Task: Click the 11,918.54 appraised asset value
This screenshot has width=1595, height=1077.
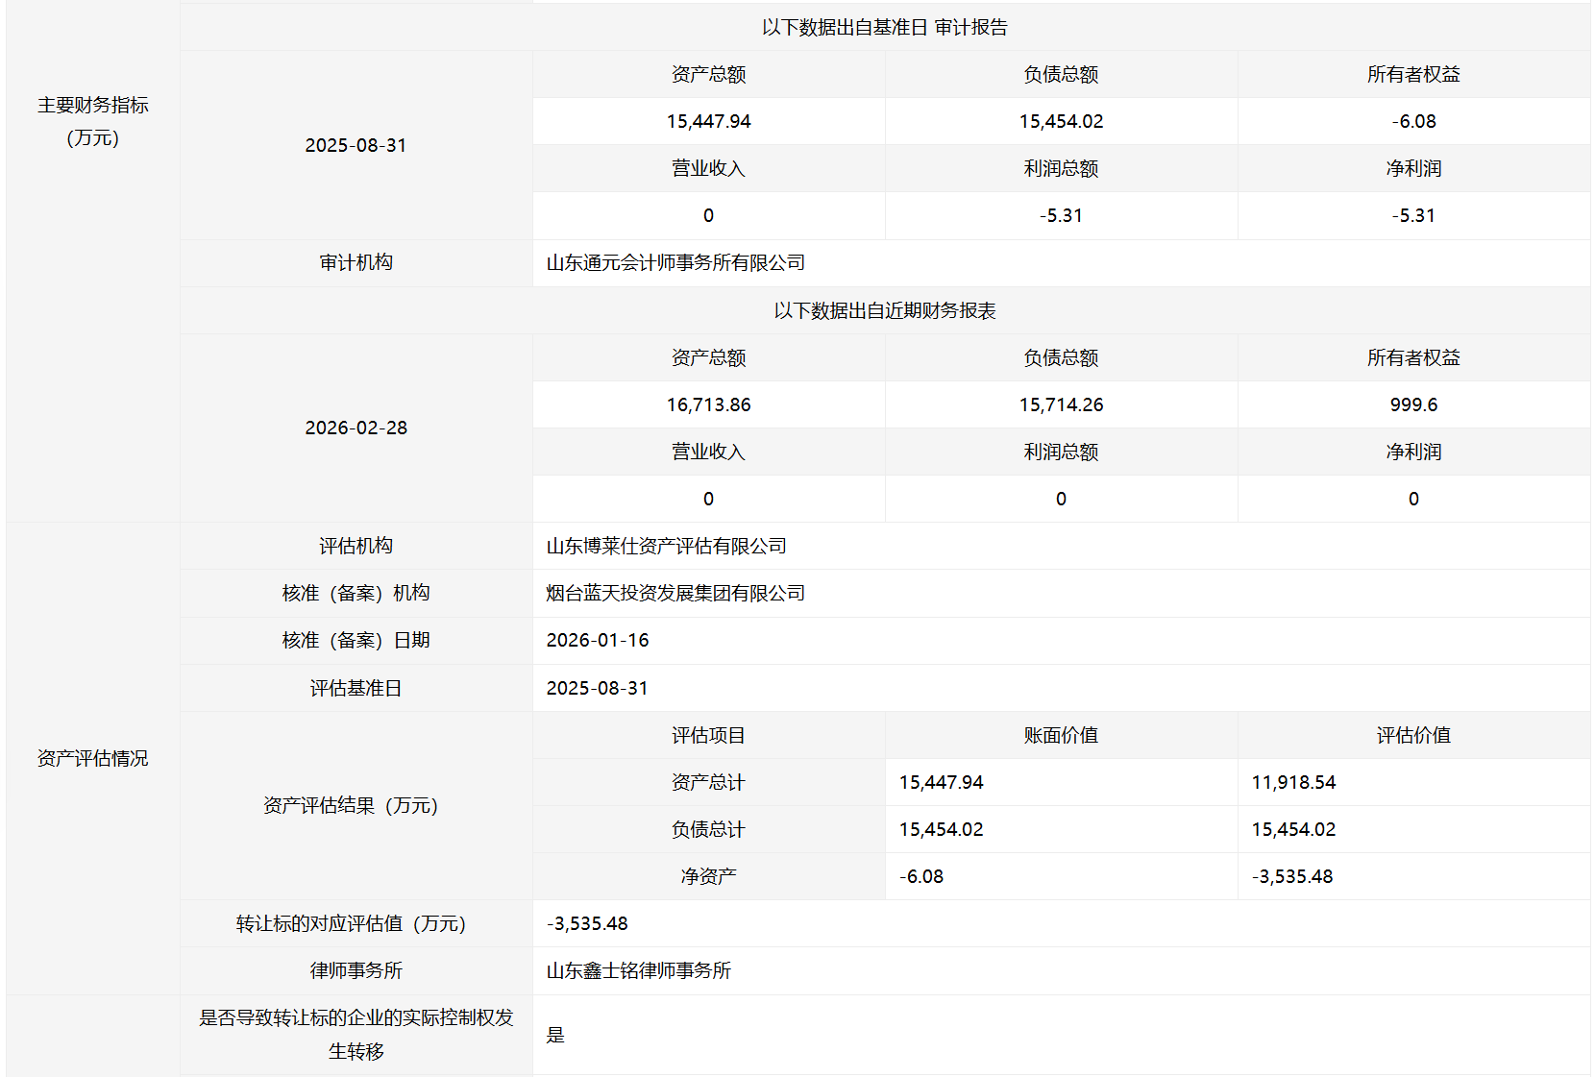Action: coord(1293,783)
